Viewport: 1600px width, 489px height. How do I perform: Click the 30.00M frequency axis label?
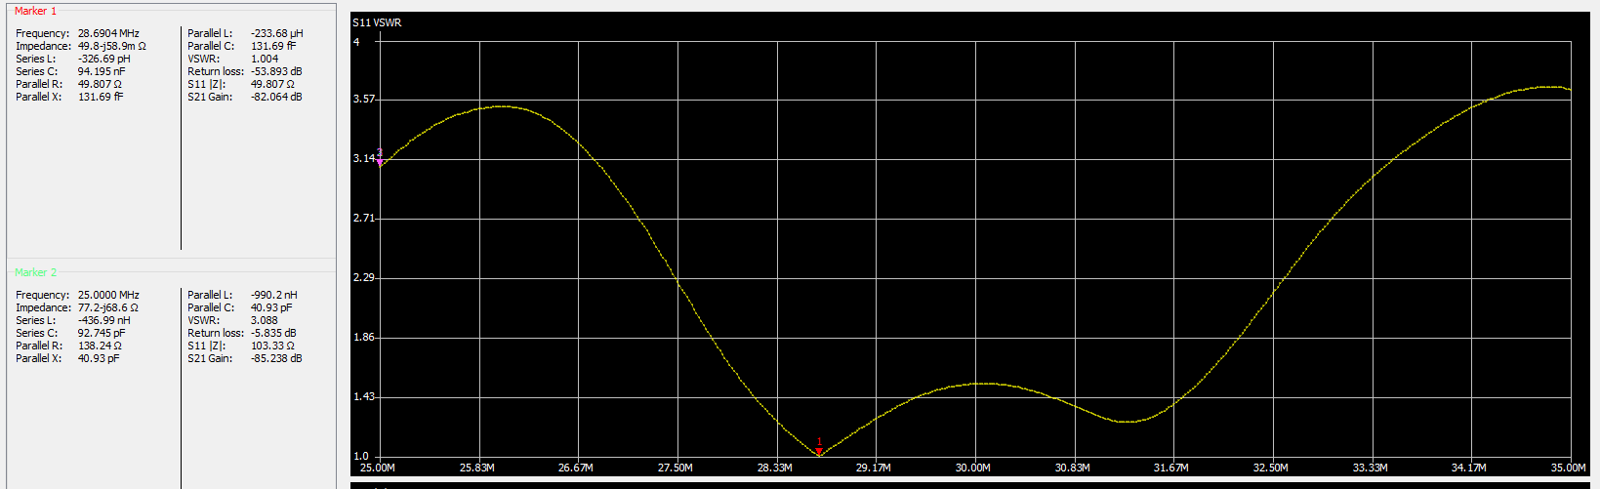[973, 468]
